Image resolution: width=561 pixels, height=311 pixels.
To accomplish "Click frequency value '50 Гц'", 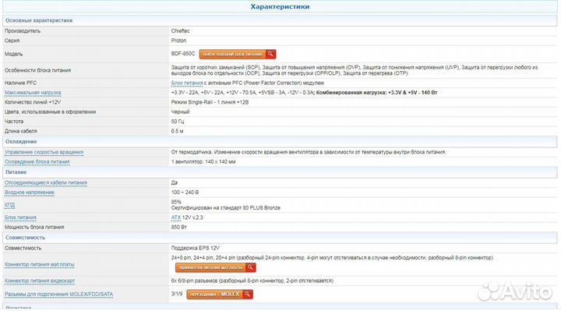I will click(178, 122).
